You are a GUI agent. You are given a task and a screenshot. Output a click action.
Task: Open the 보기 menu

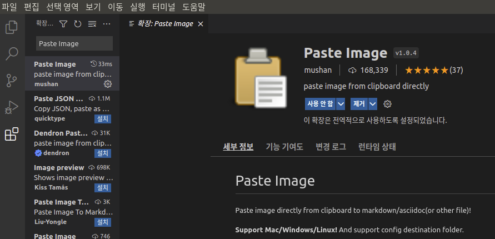tap(93, 7)
